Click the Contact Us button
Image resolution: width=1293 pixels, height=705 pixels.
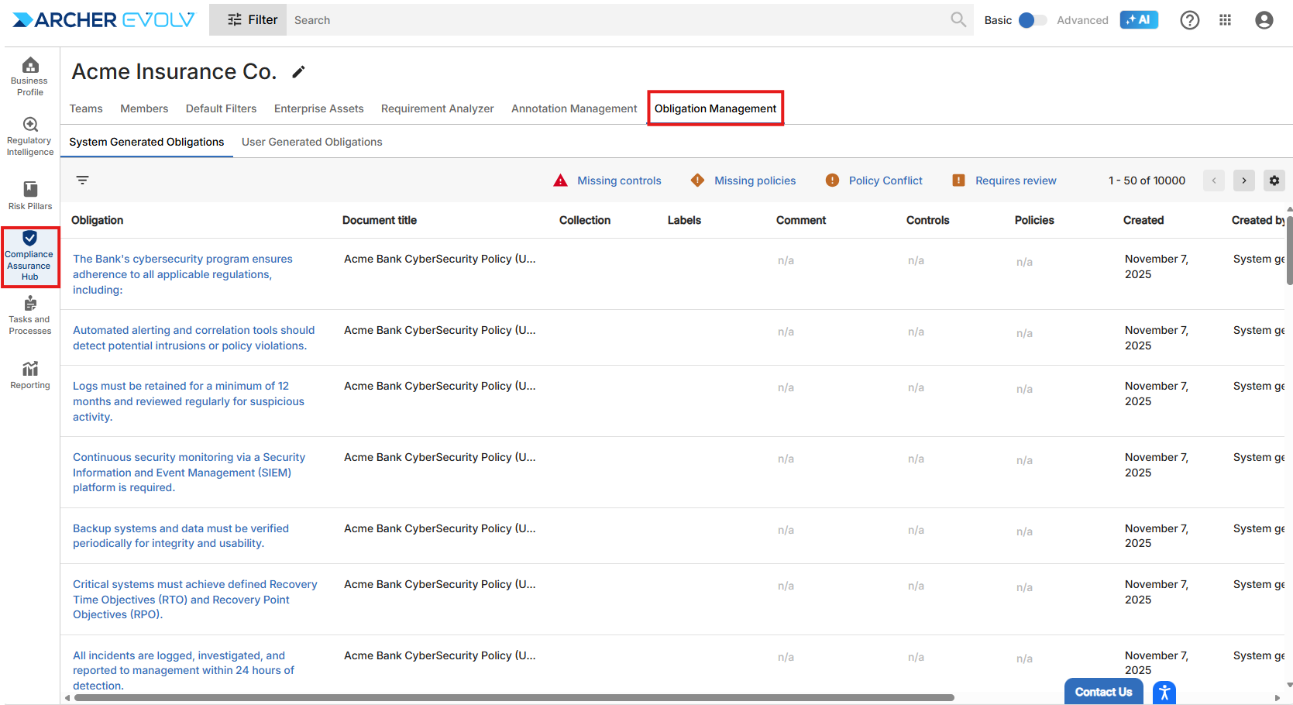[1103, 692]
